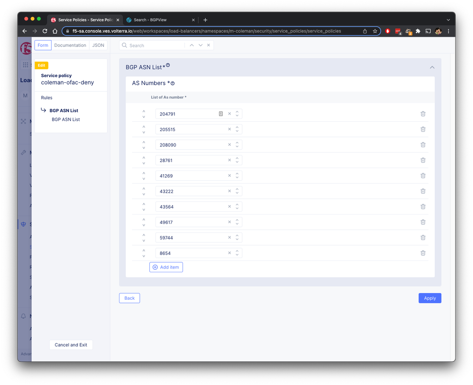Clear the 8654 field with its X
This screenshot has height=385, width=473.
pyautogui.click(x=229, y=253)
